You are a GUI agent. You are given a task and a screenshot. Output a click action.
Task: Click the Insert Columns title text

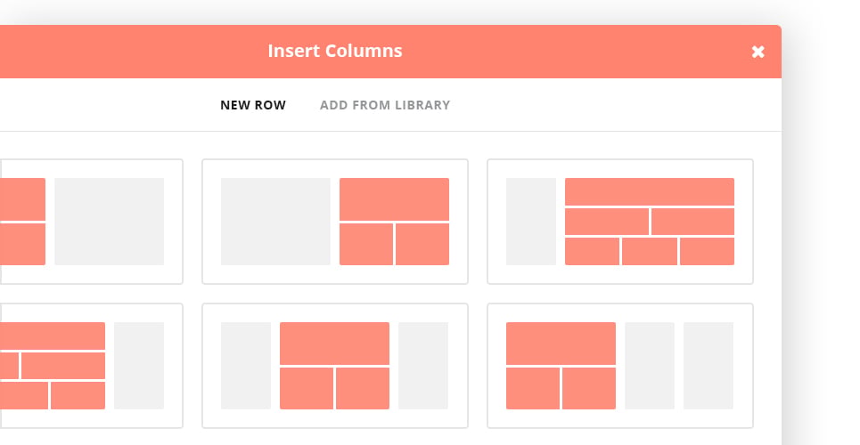[x=335, y=51]
